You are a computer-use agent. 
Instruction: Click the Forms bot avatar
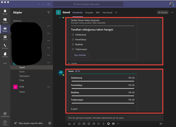tap(61, 73)
